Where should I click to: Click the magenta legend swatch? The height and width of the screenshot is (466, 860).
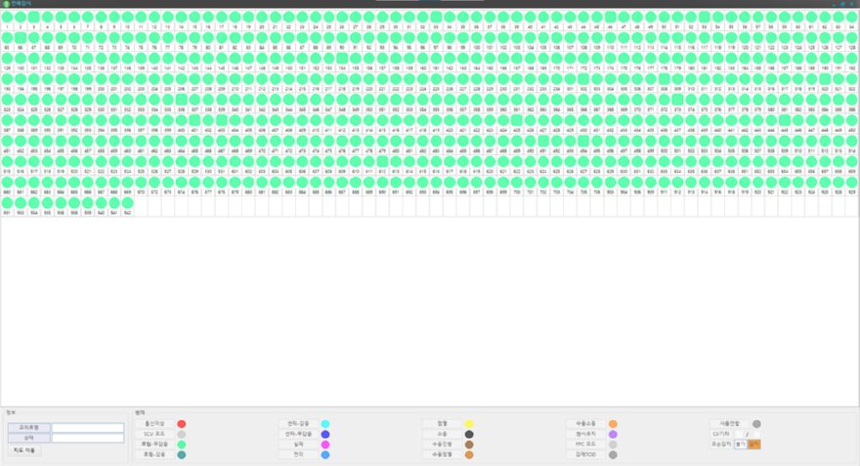(325, 445)
